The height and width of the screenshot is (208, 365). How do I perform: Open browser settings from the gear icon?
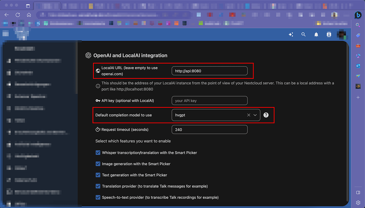coord(358,202)
